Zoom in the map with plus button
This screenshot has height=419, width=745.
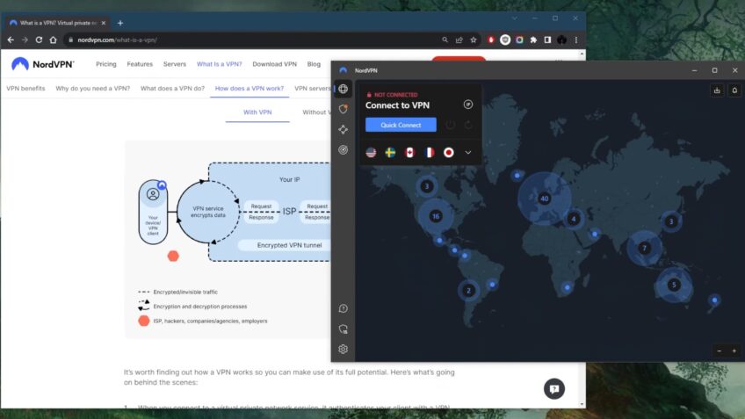[x=734, y=350]
